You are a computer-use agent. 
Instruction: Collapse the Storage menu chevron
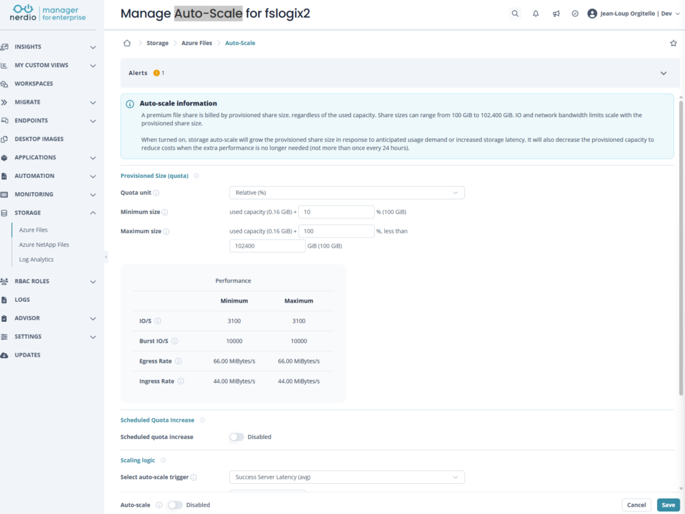point(92,213)
